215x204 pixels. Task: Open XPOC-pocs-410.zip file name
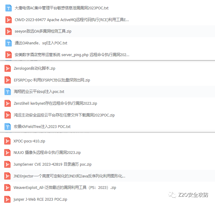coord(29,141)
